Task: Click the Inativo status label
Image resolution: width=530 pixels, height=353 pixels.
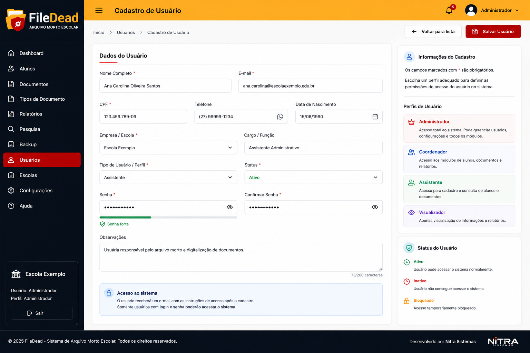Action: pyautogui.click(x=420, y=281)
